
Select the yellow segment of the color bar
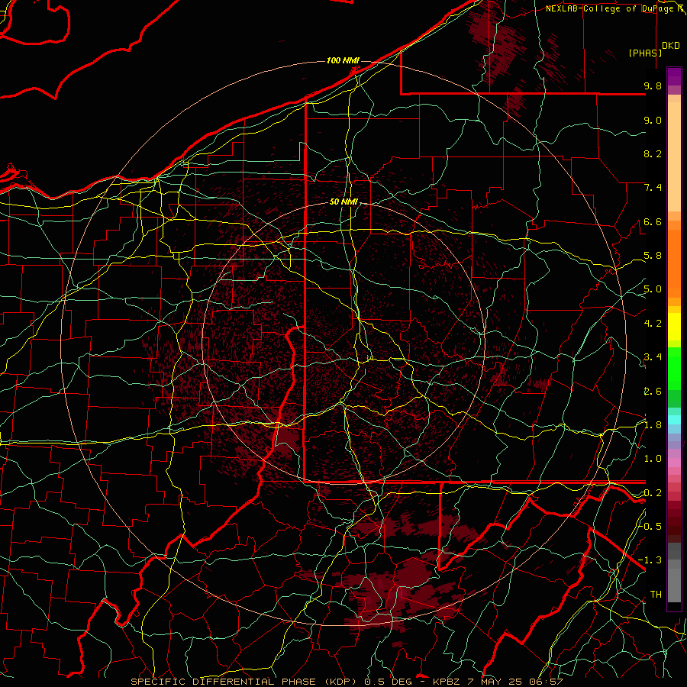pos(674,327)
